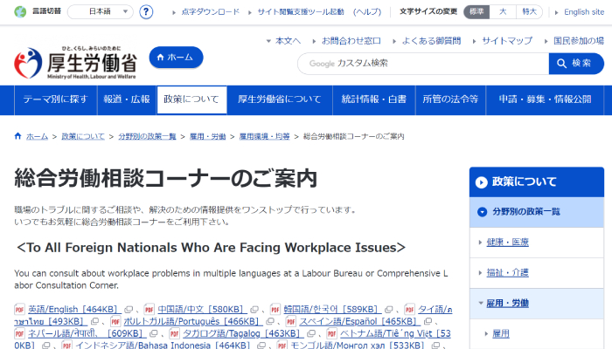
Task: Click the 検索 search button
Action: tap(576, 64)
